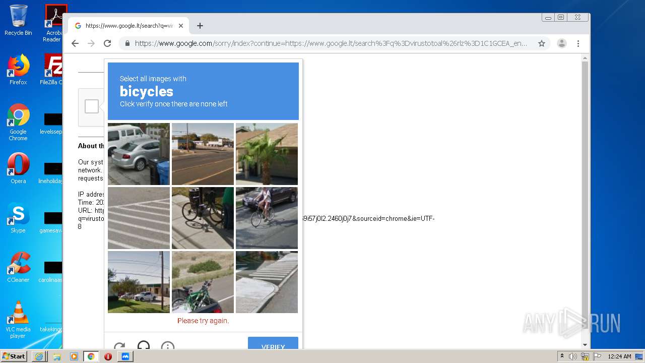The height and width of the screenshot is (363, 645).
Task: Close the Google search tab
Action: pos(181,26)
